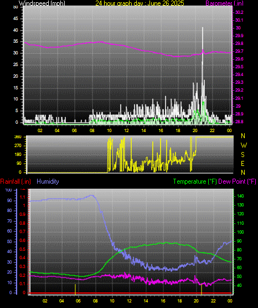The width and height of the screenshot is (258, 308).
Task: Click the "29.7" barometer axis value
Action: (239, 51)
